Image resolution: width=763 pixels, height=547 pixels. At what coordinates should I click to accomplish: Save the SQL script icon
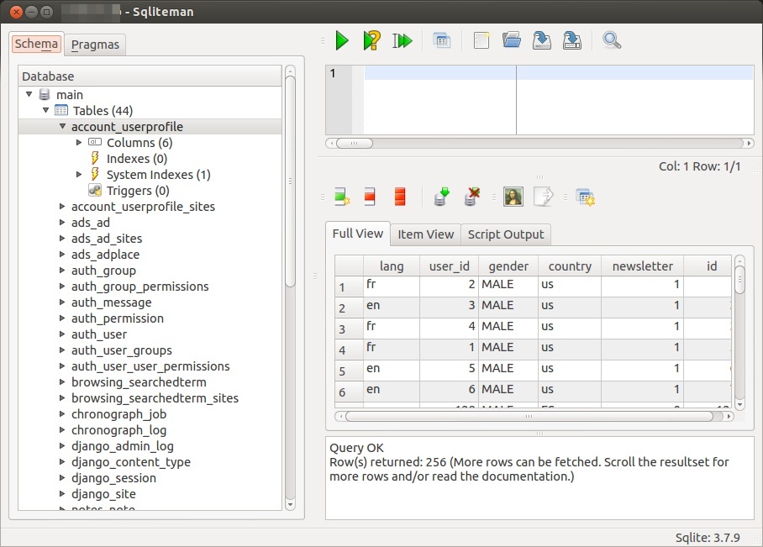click(x=542, y=40)
